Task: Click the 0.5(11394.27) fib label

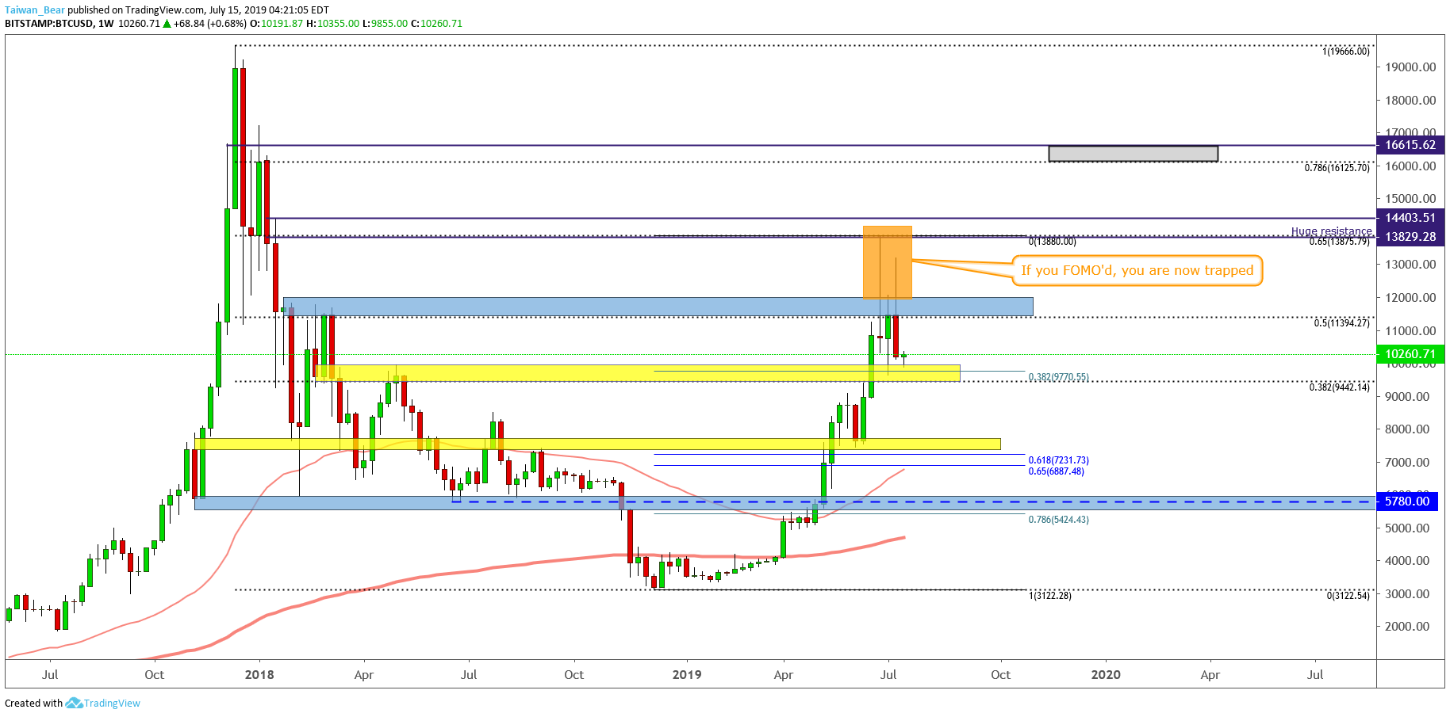Action: tap(1341, 323)
